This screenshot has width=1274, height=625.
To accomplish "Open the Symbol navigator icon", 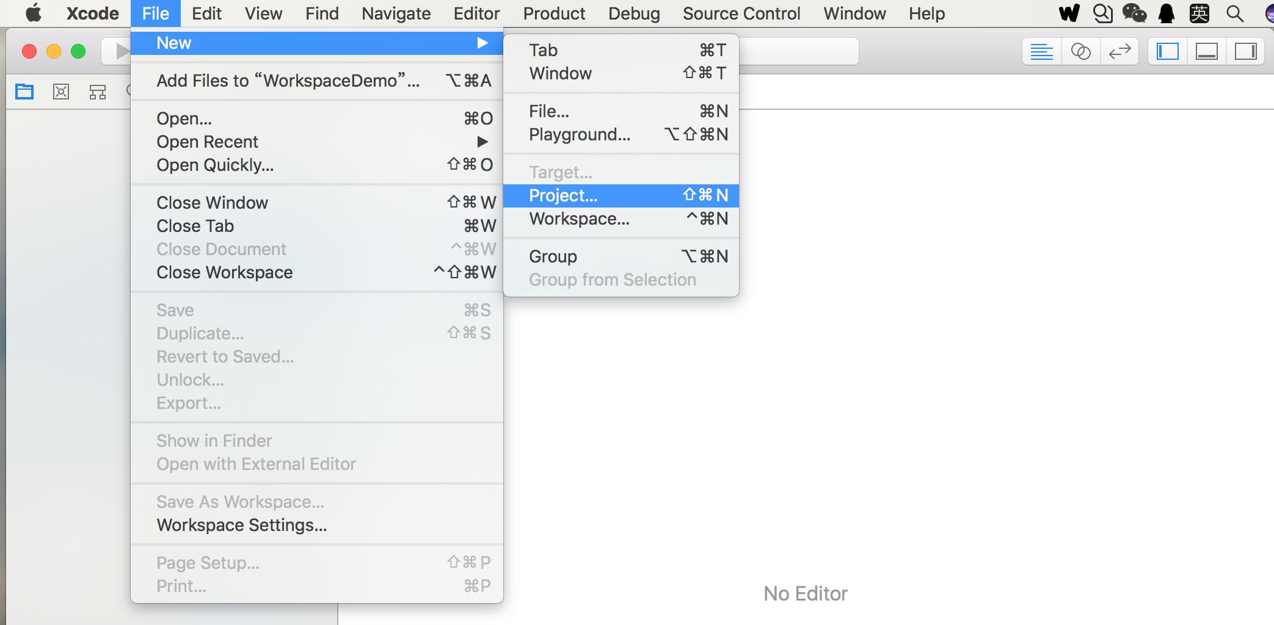I will point(61,92).
